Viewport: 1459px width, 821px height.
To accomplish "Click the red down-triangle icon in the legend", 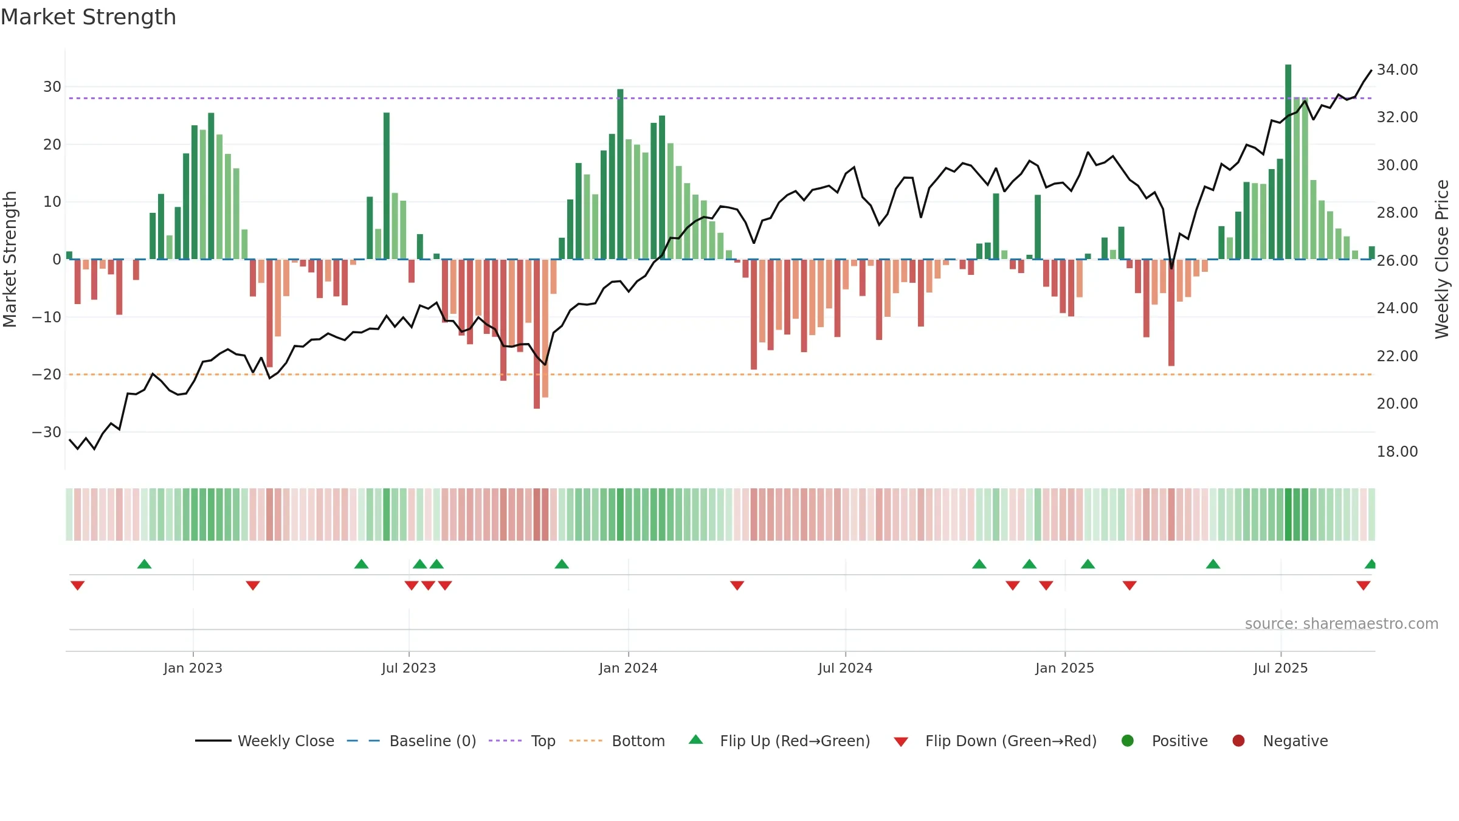I will 902,742.
